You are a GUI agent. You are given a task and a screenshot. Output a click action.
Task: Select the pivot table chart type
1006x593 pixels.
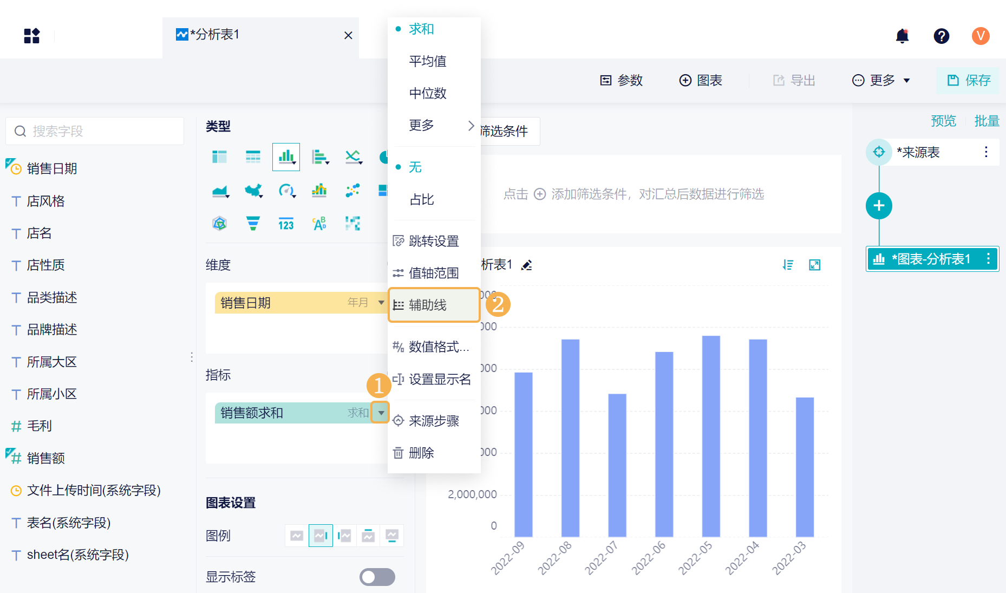[x=219, y=157]
